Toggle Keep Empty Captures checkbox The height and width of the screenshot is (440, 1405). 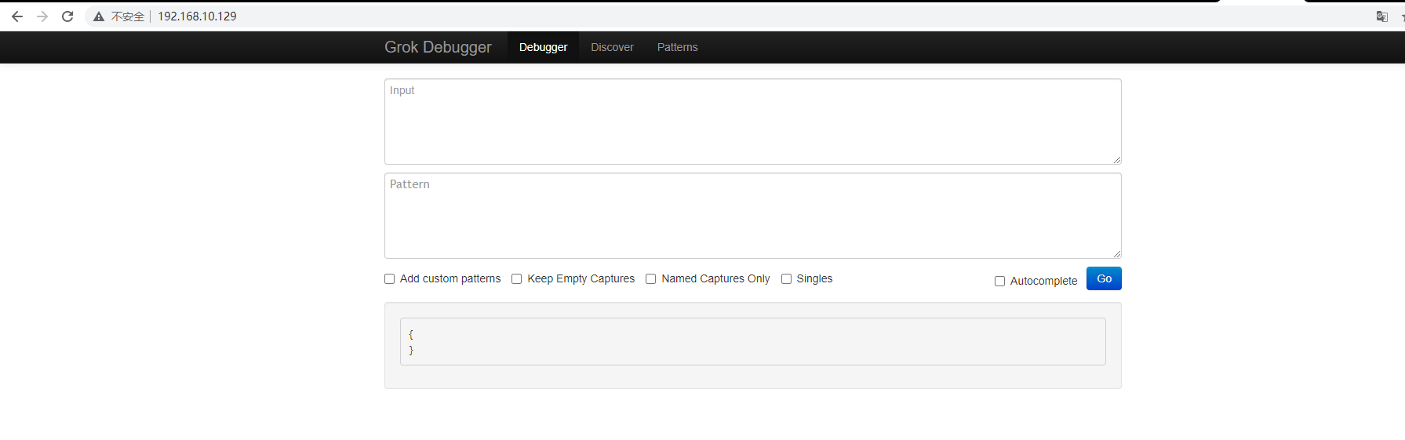point(516,279)
